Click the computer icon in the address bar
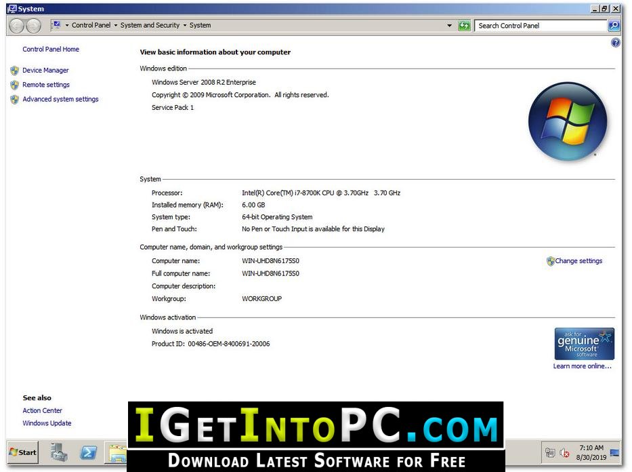 tap(56, 25)
